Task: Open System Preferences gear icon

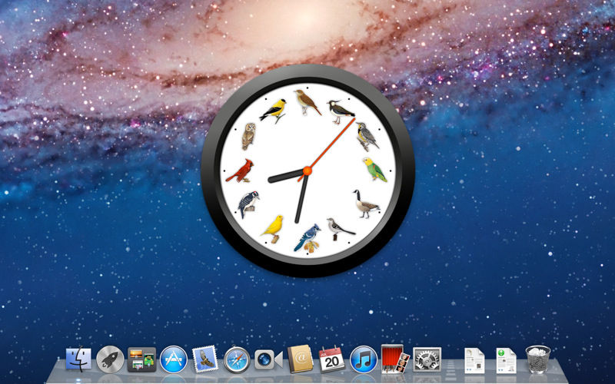Action: [x=427, y=359]
